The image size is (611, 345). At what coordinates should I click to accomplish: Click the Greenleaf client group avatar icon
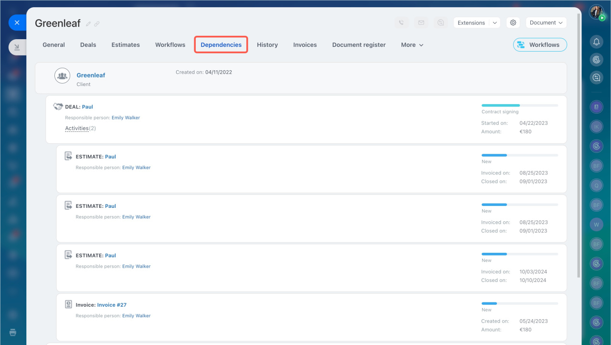62,75
